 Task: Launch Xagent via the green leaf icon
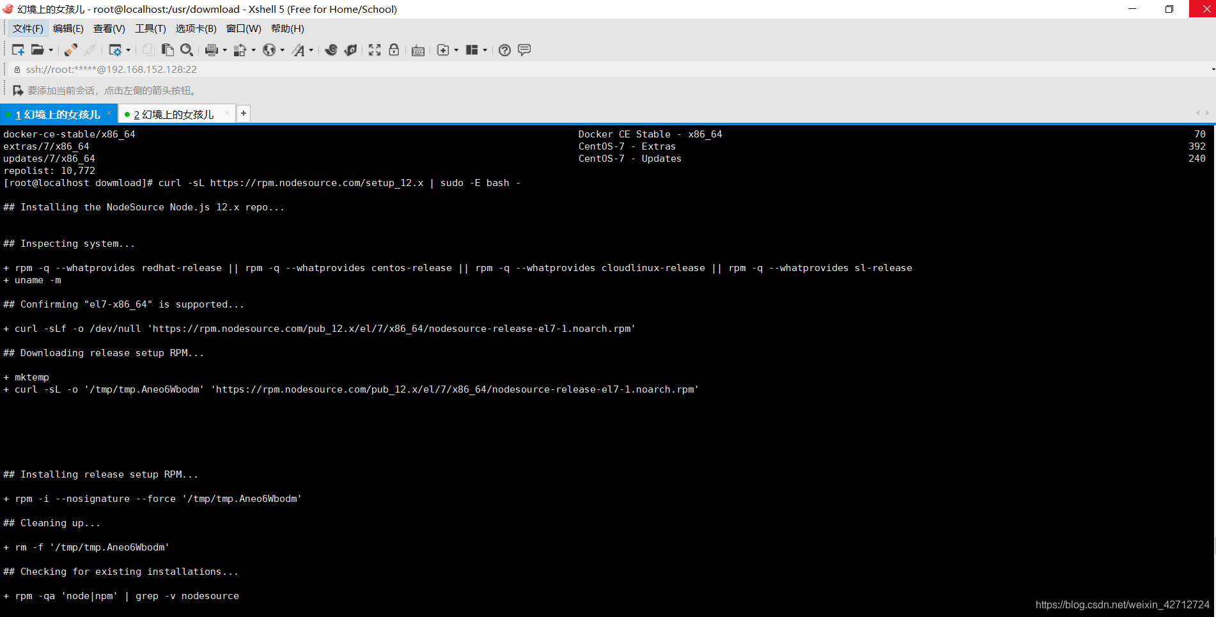click(350, 50)
